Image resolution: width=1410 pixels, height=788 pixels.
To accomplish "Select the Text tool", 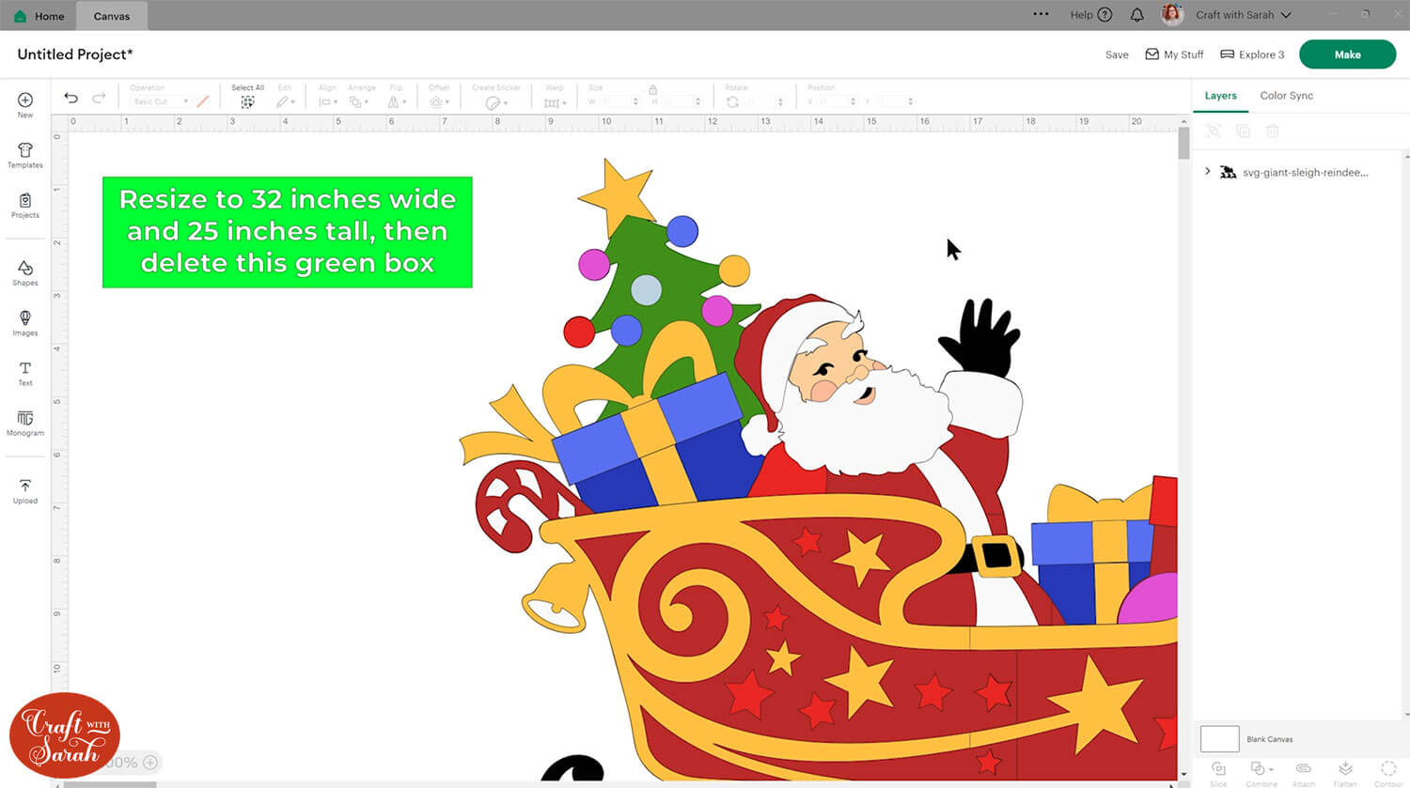I will (x=25, y=374).
